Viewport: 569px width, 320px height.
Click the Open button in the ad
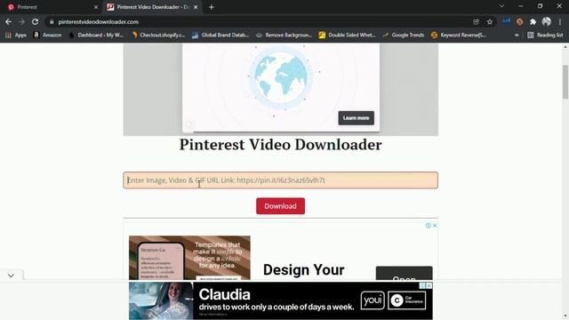click(404, 274)
